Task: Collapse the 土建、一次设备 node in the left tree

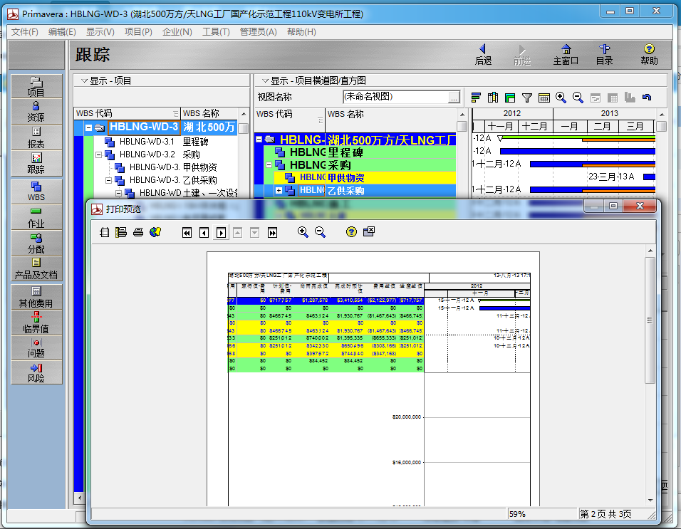Action: [118, 193]
